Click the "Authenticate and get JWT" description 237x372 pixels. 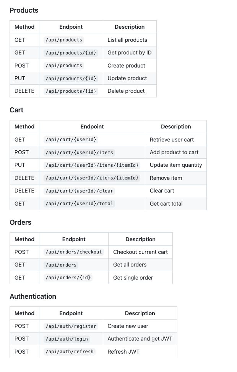pyautogui.click(x=140, y=339)
